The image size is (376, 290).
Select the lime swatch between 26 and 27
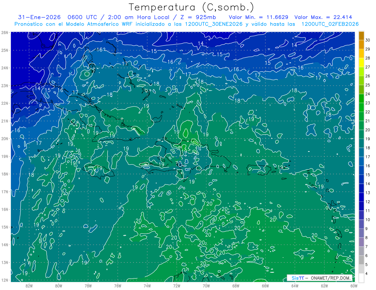(361, 71)
